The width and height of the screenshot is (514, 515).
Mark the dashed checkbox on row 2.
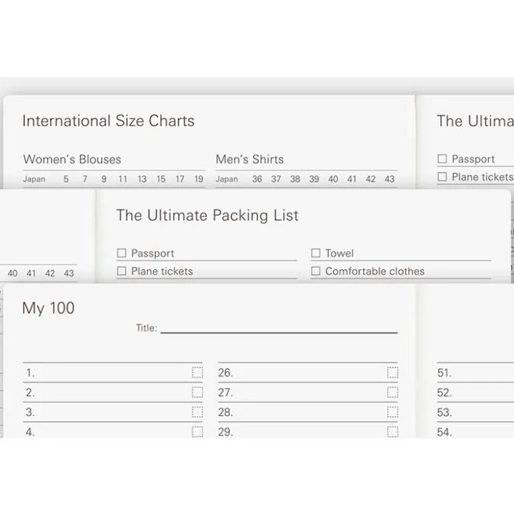197,392
